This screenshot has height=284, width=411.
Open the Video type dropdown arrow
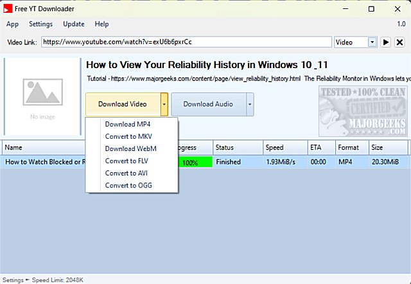[x=372, y=42]
